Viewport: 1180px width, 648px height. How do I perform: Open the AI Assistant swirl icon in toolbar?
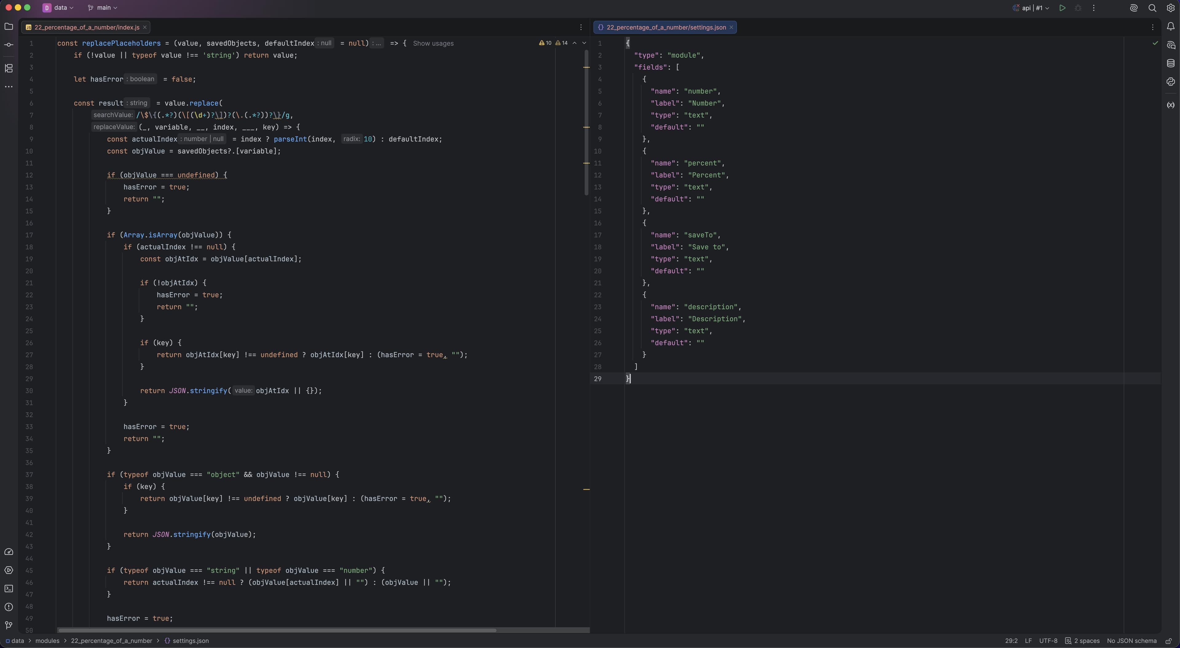[1134, 8]
